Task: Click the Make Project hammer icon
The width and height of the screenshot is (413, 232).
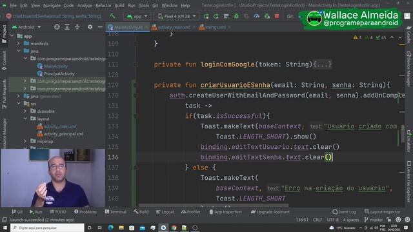Action: click(x=112, y=16)
